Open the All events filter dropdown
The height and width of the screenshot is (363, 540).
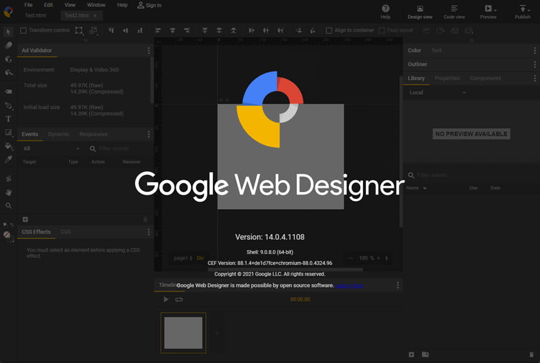coord(51,148)
